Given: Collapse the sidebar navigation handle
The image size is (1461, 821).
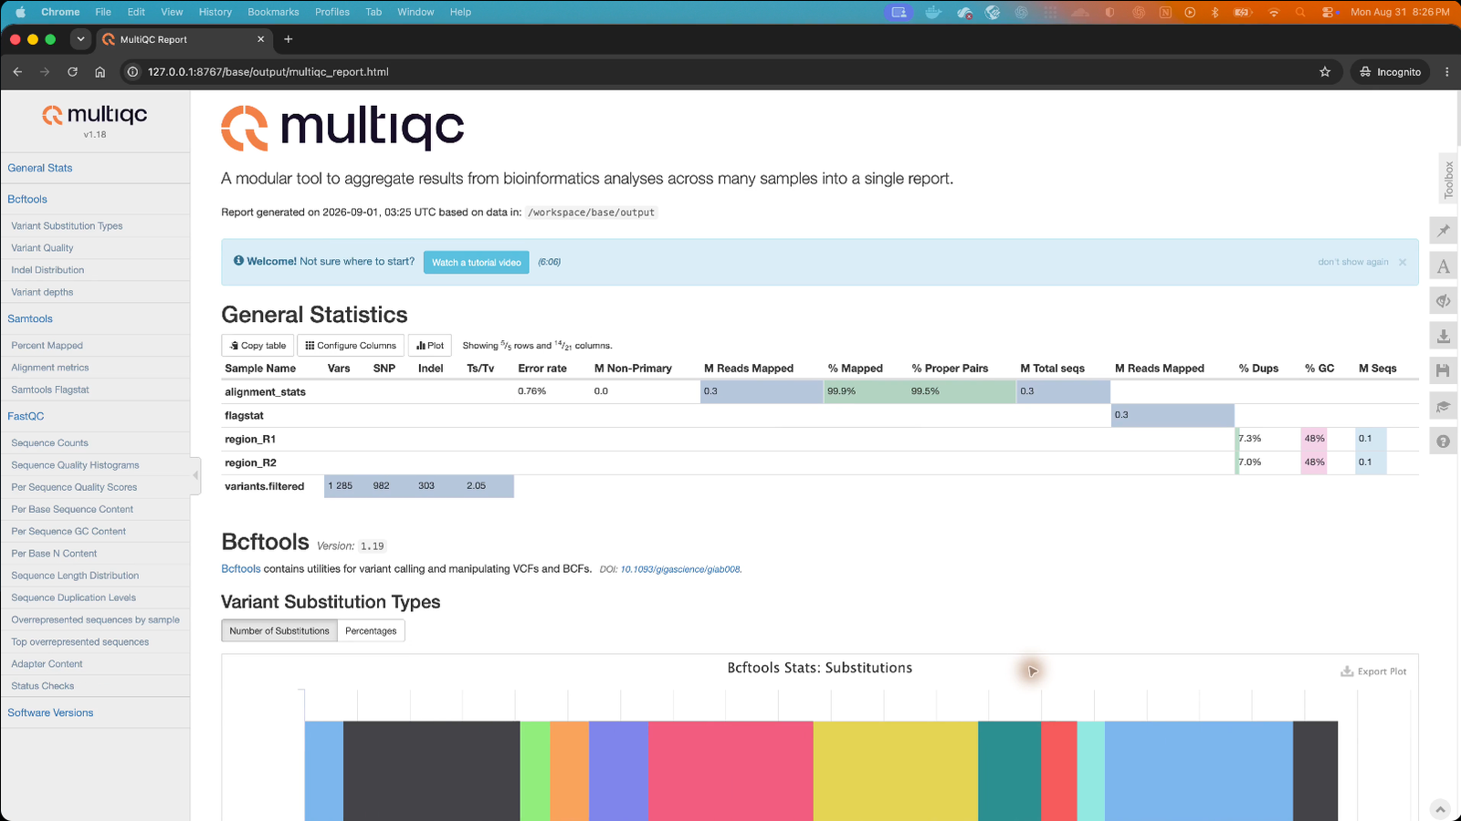Looking at the screenshot, I should tap(195, 475).
